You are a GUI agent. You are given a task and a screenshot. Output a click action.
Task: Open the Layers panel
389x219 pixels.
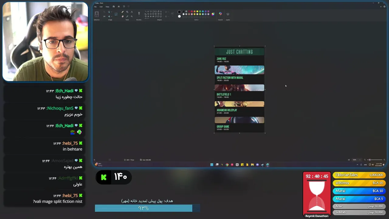228,14
